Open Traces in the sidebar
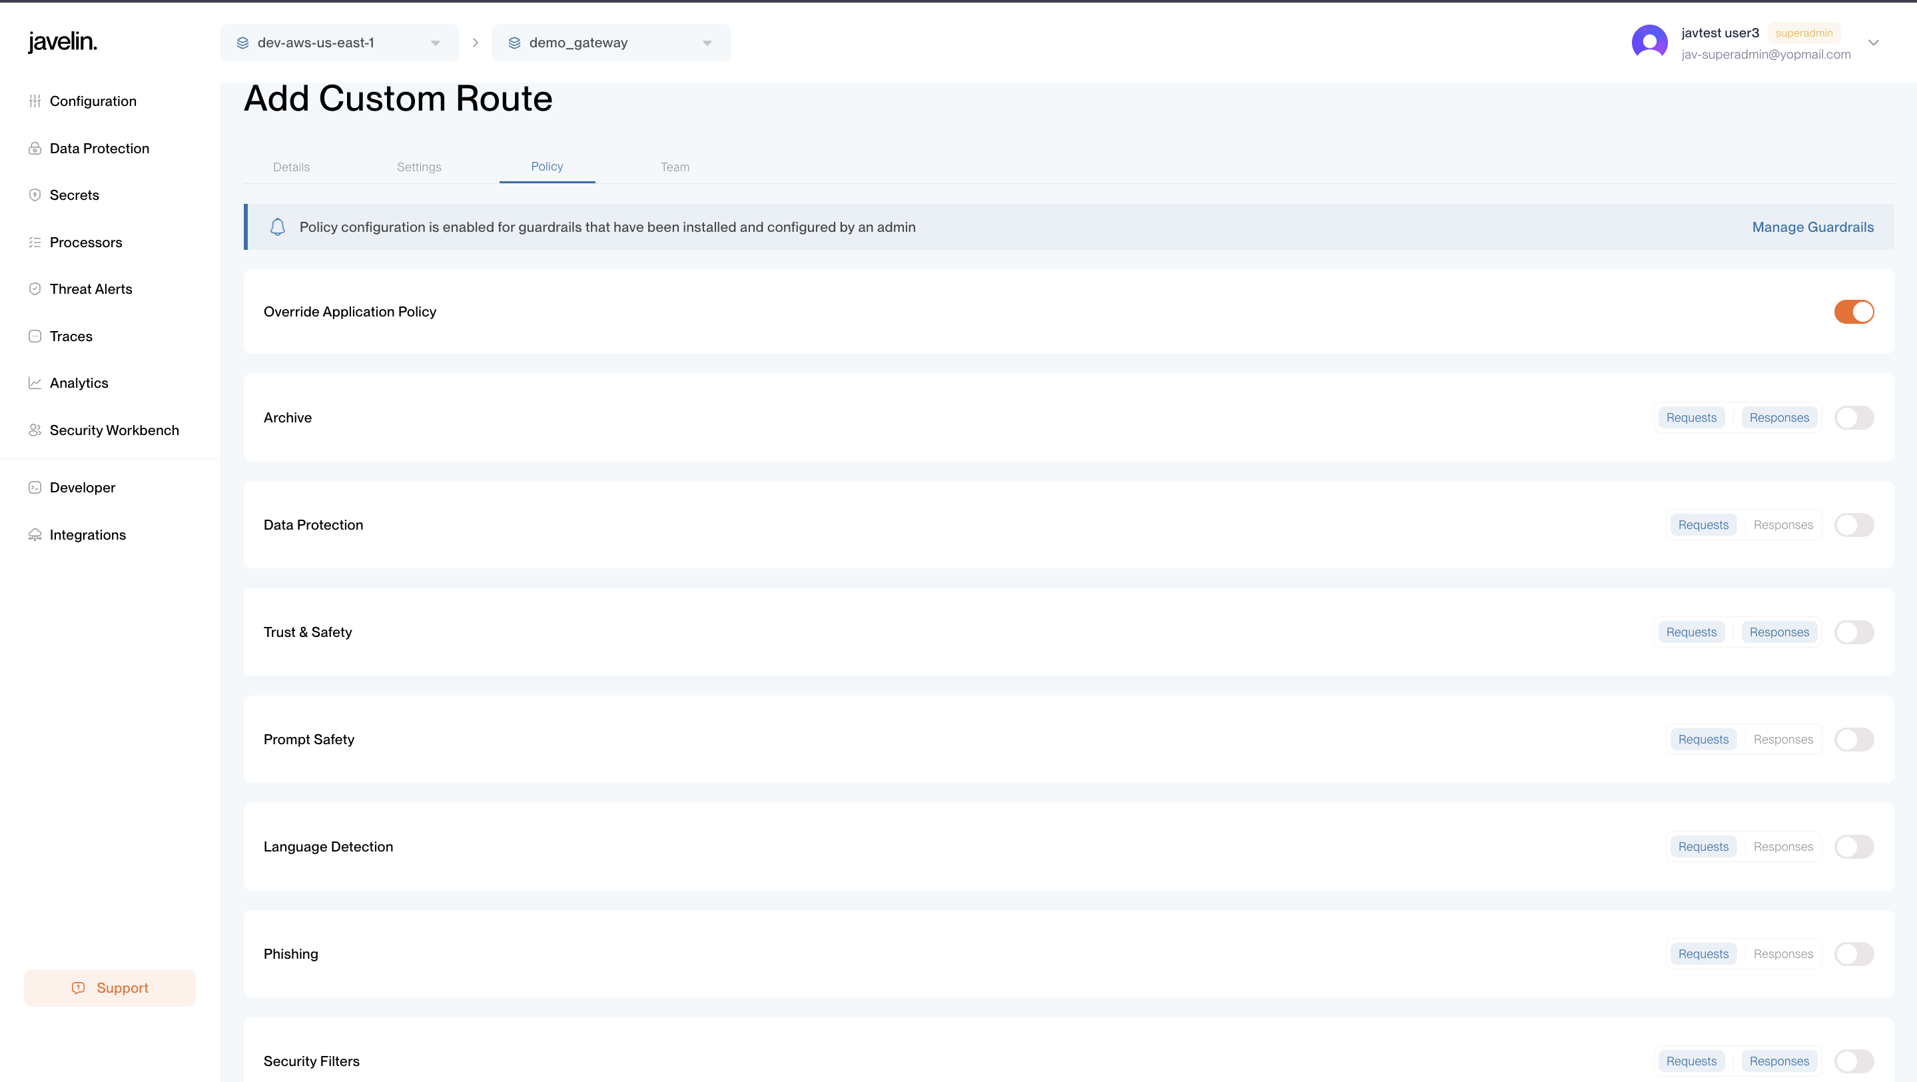1917x1082 pixels. [x=71, y=336]
